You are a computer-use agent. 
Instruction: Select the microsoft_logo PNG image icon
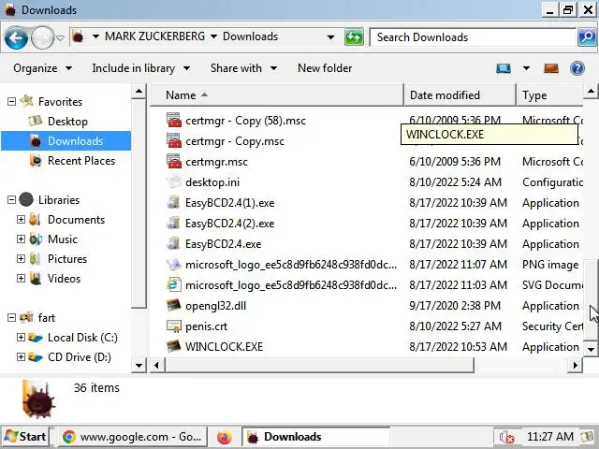click(174, 264)
